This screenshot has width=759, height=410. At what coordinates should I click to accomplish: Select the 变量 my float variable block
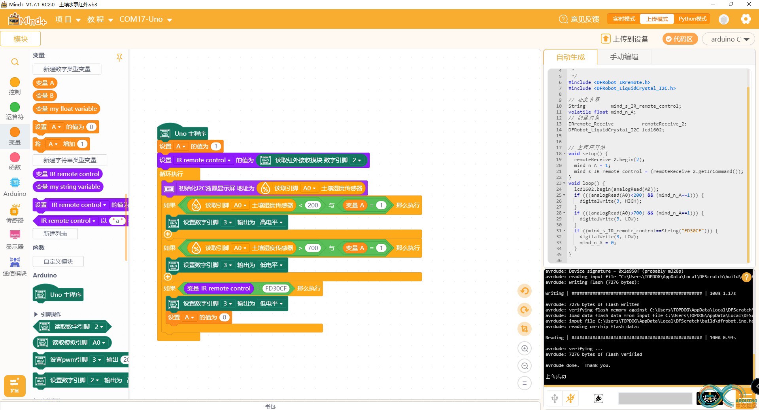pos(66,108)
